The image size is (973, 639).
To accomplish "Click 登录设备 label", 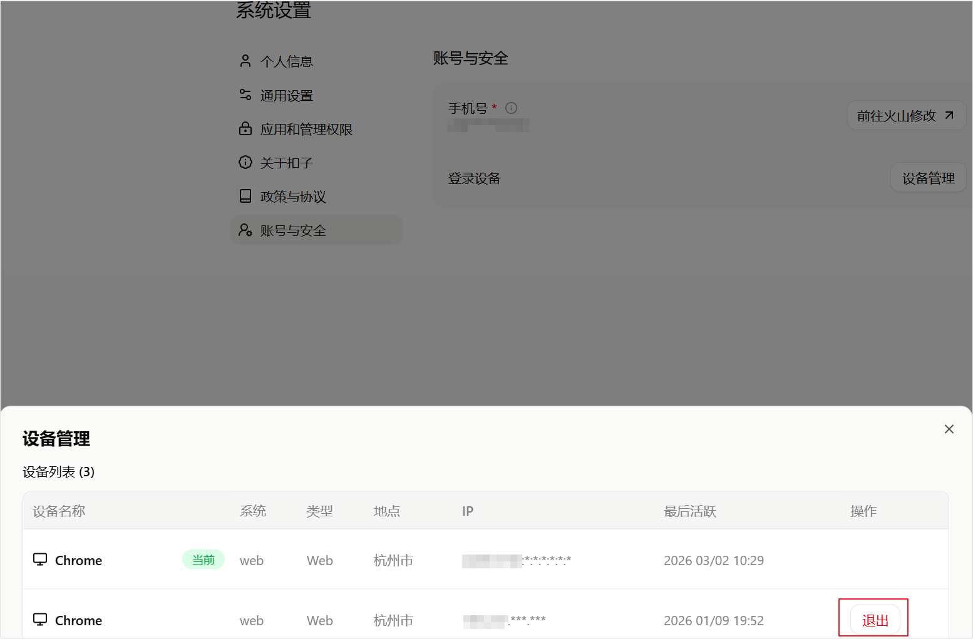I will 475,178.
